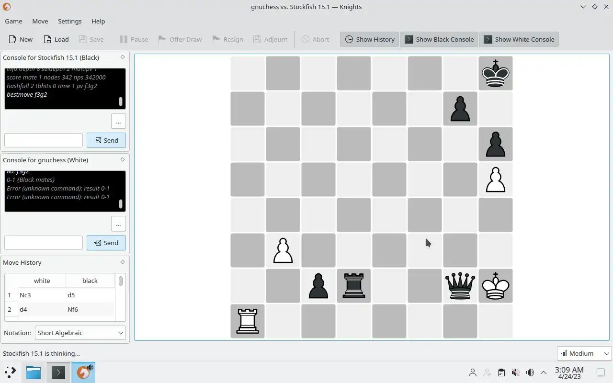This screenshot has width=613, height=383.
Task: Resign the current game
Action: pyautogui.click(x=227, y=39)
